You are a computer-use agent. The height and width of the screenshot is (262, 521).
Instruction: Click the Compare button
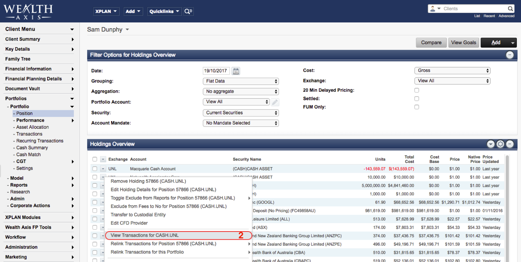click(431, 42)
